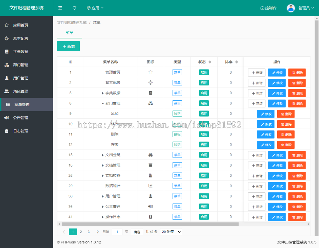This screenshot has width=319, height=248.
Task: Delete the 搜索 button row
Action: (286, 145)
